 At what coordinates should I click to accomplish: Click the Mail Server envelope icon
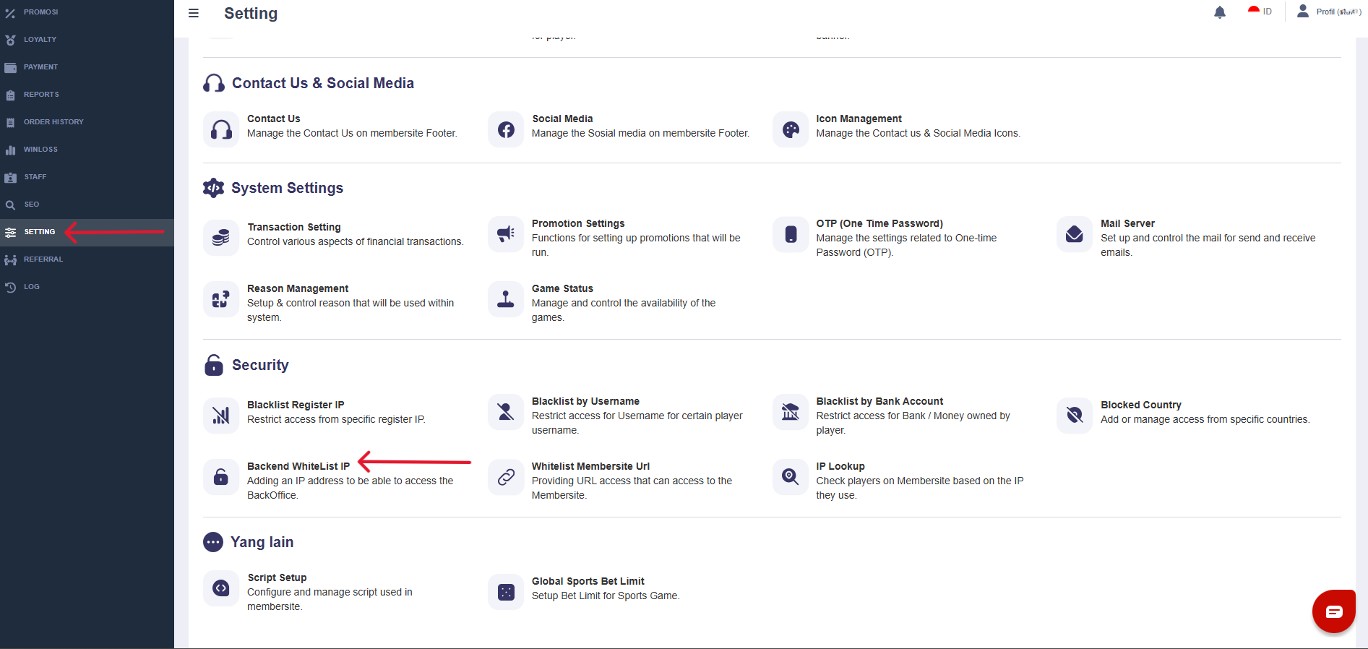pyautogui.click(x=1075, y=234)
